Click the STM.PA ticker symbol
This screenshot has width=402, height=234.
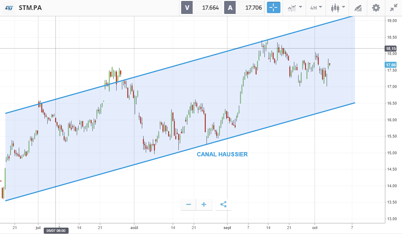coord(30,8)
